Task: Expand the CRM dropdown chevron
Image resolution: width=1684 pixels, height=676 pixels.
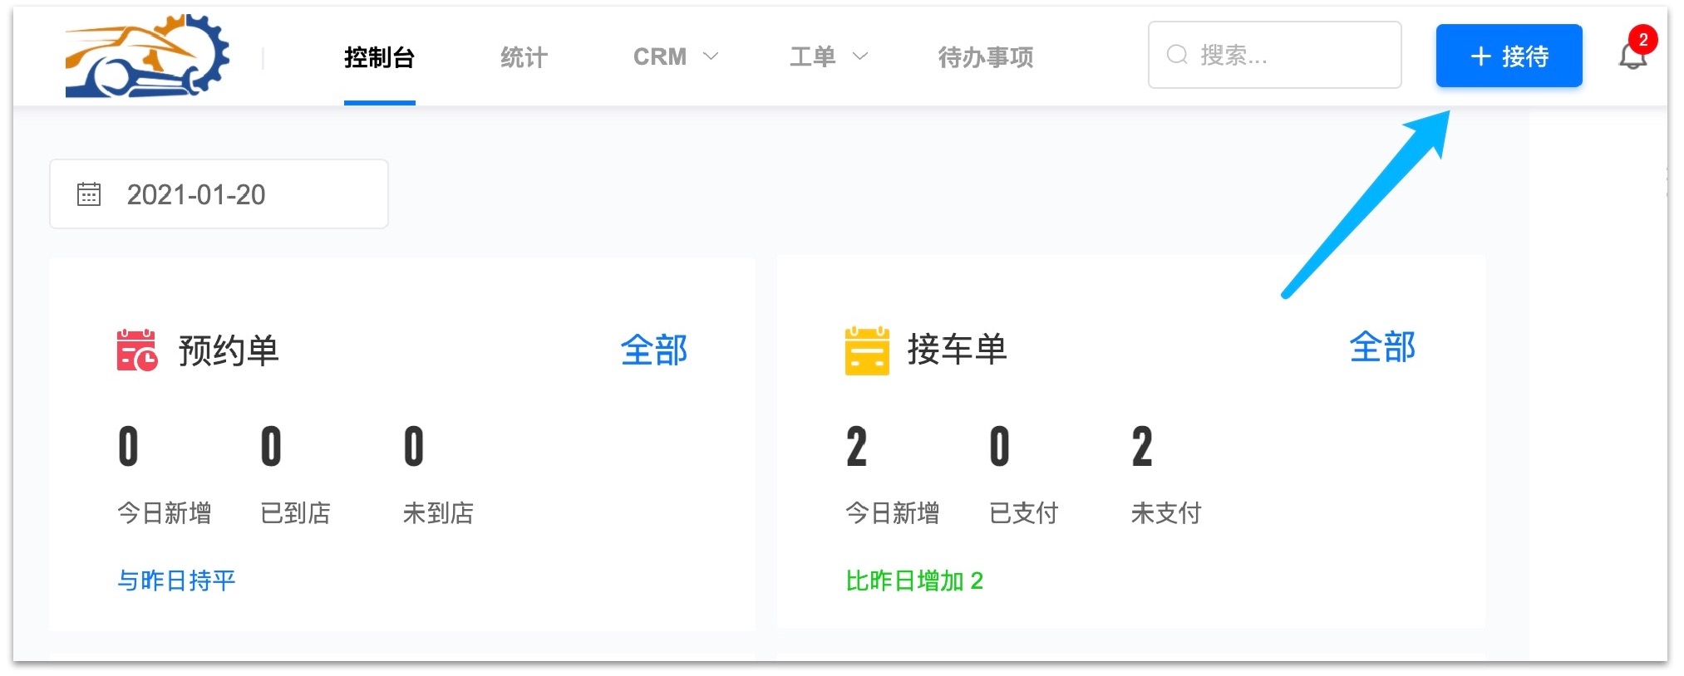Action: (711, 56)
